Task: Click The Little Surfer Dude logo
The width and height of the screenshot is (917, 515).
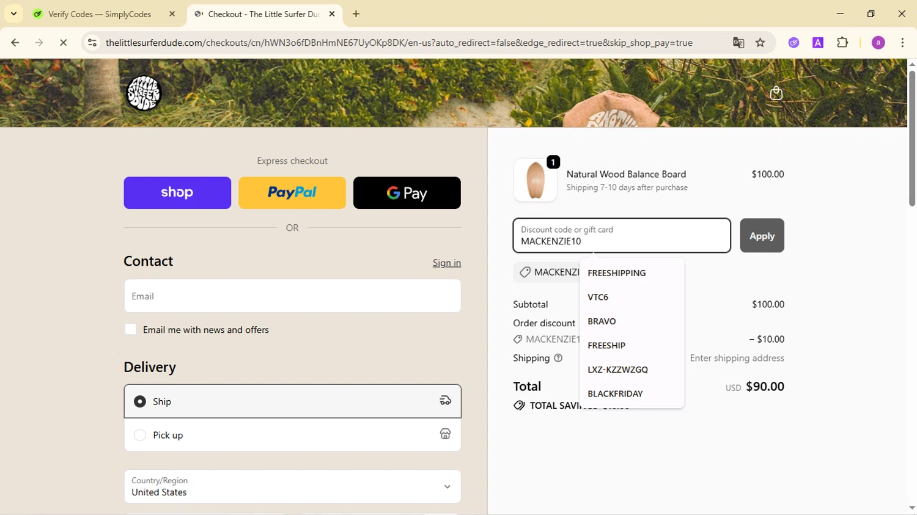Action: [x=143, y=93]
